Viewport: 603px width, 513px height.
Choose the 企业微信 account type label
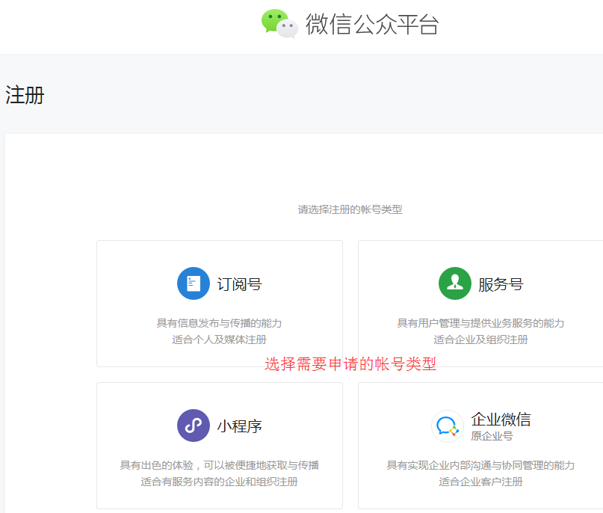(501, 419)
